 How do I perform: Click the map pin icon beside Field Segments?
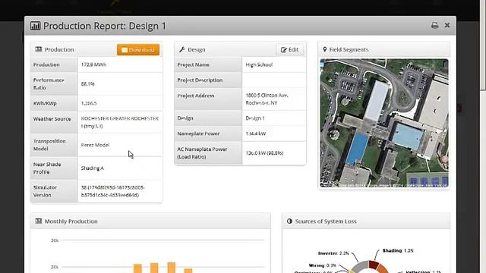324,49
